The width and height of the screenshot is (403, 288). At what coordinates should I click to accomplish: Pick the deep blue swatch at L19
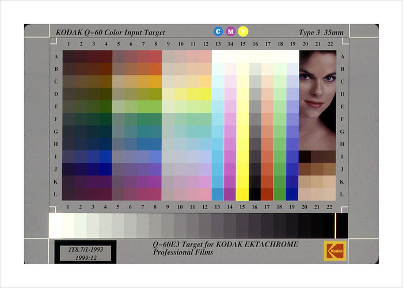[292, 195]
